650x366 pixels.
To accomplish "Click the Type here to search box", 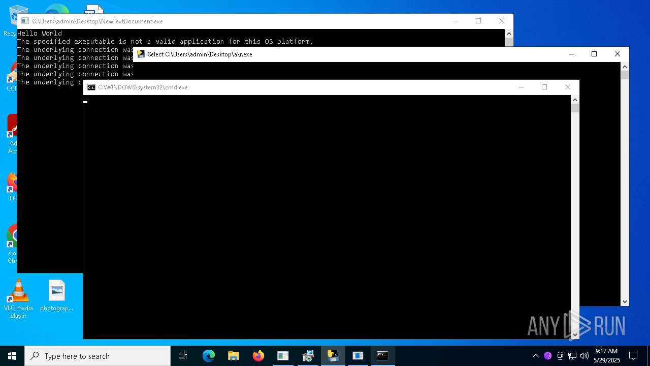I will (97, 356).
